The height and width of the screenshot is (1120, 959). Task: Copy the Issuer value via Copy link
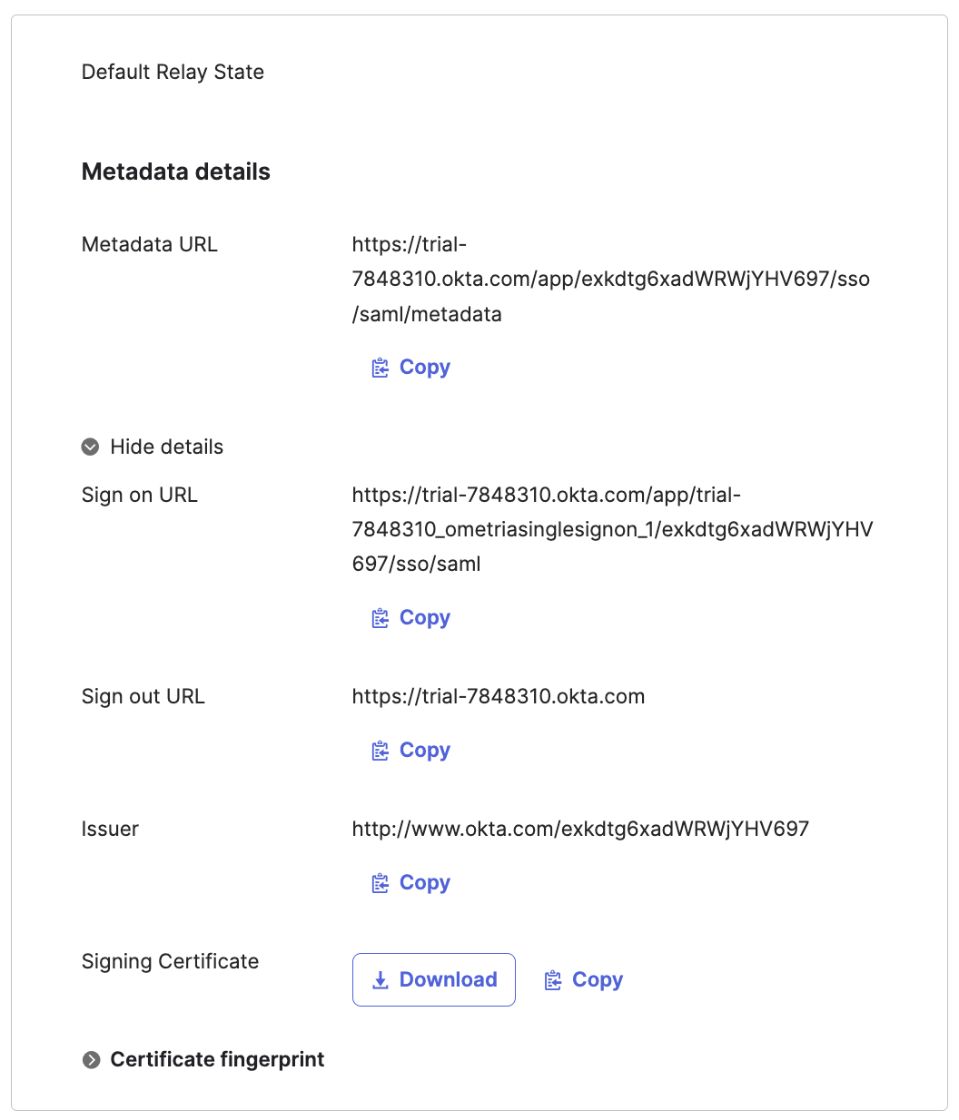[424, 883]
